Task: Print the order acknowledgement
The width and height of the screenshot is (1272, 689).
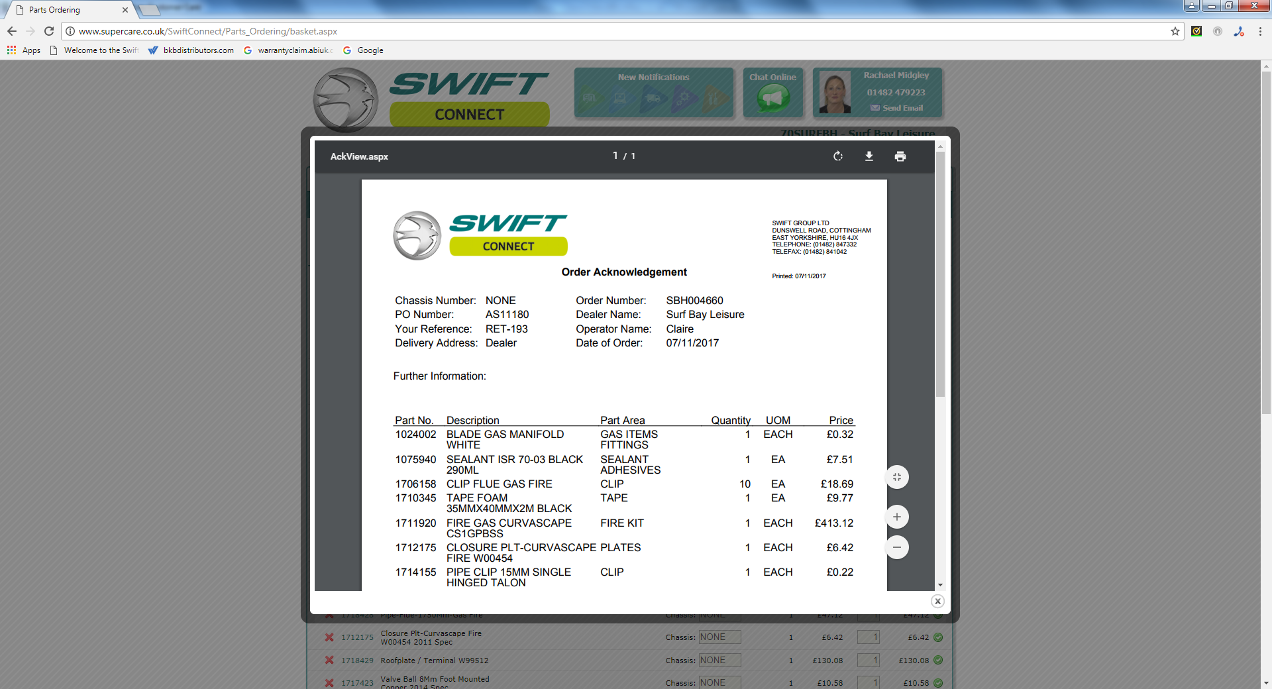Action: [x=900, y=156]
